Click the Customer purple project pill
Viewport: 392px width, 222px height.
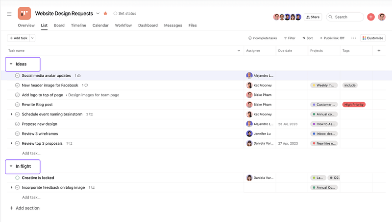(324, 105)
